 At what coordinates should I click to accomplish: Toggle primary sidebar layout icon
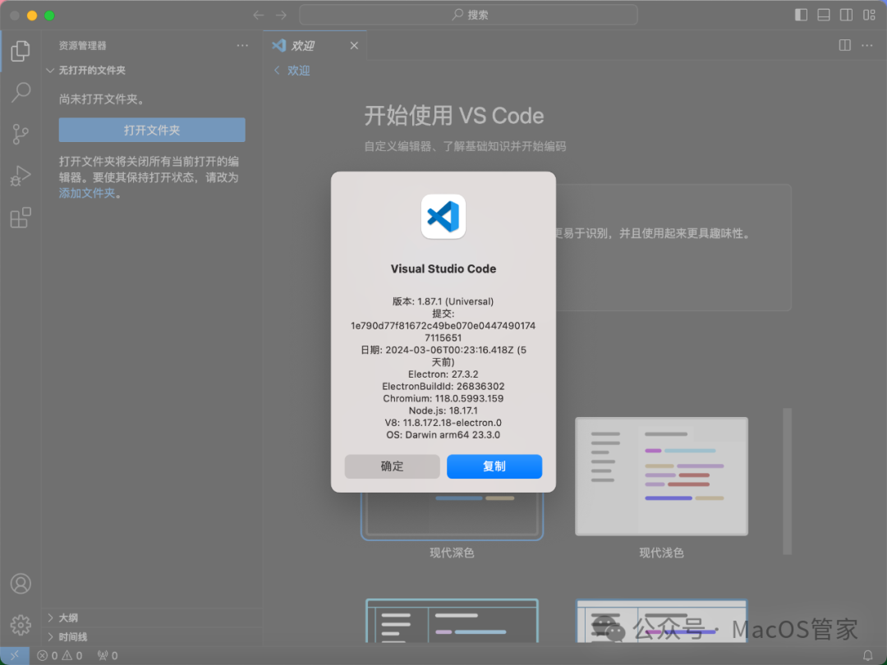[x=801, y=16]
